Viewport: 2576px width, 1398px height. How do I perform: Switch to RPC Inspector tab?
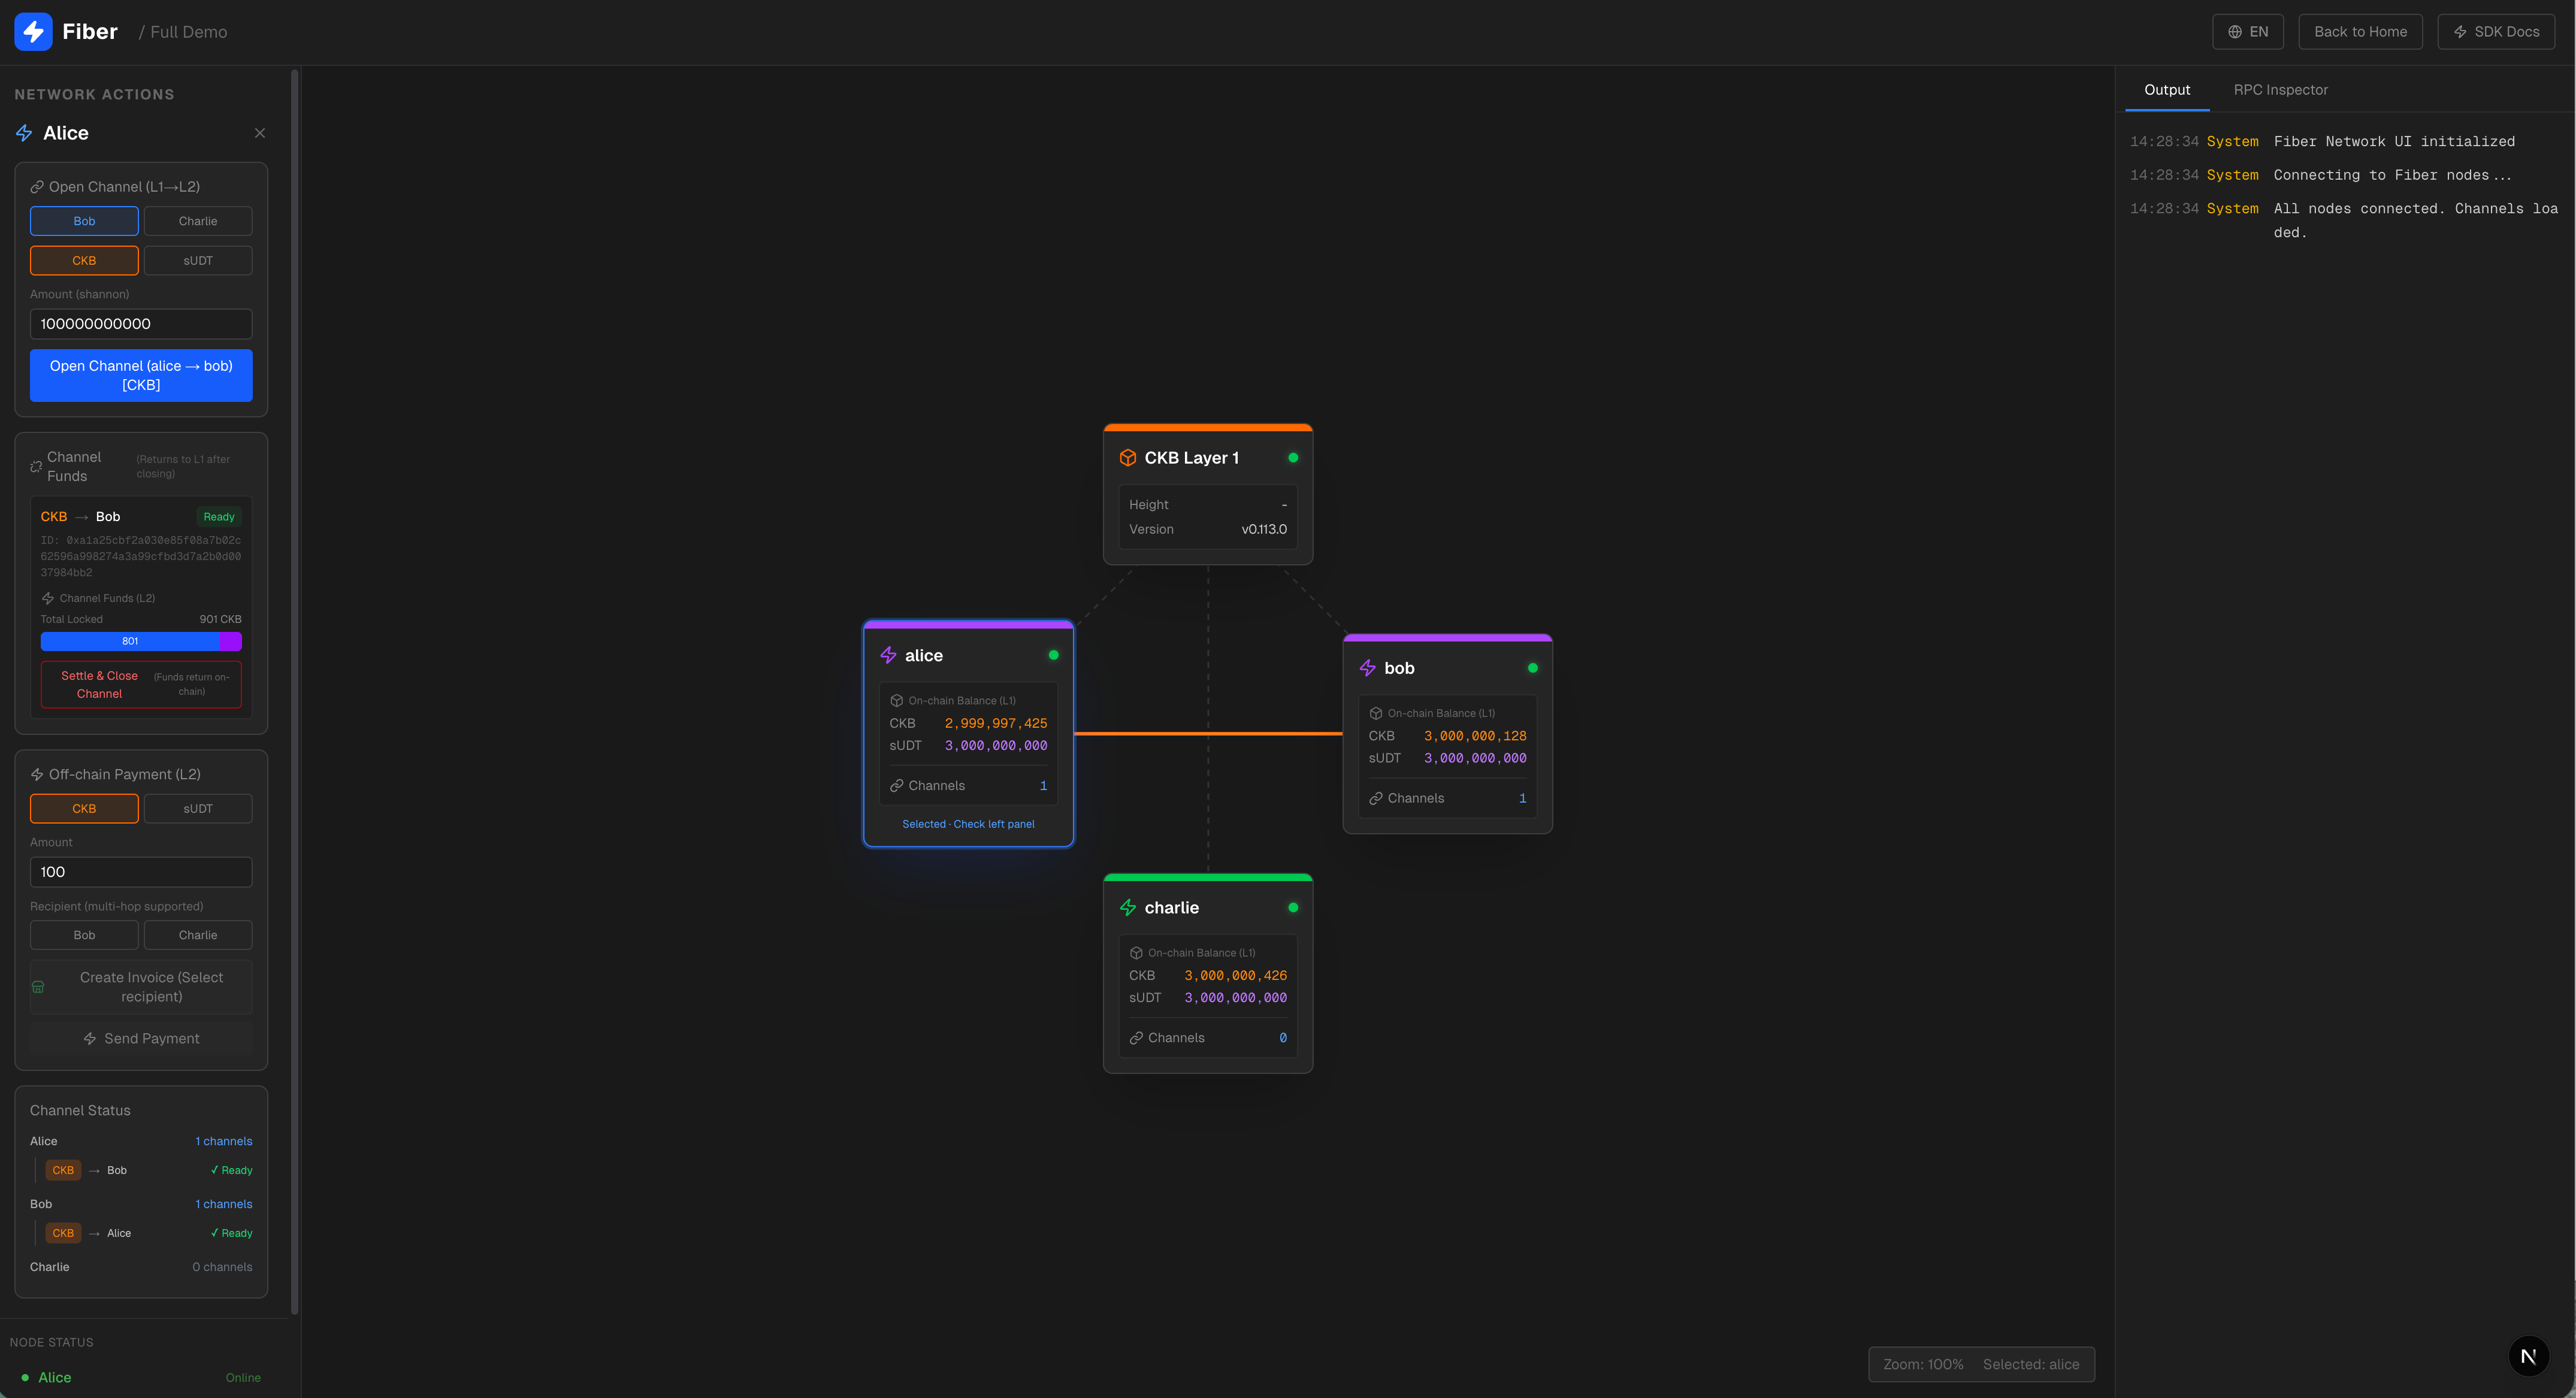(2280, 90)
